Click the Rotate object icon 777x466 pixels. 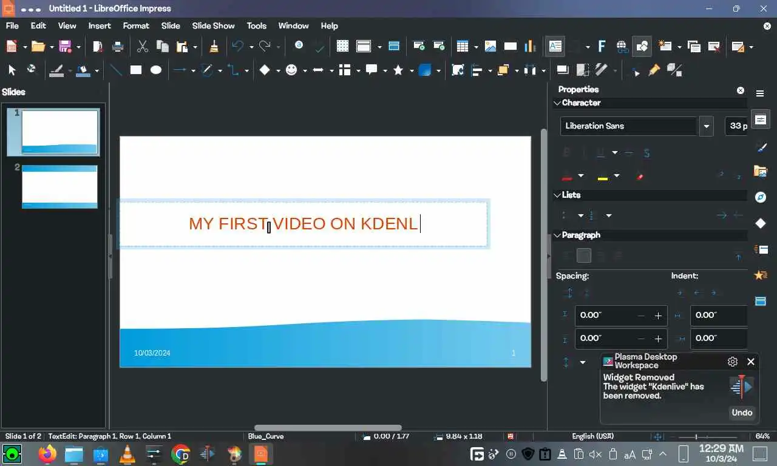458,70
